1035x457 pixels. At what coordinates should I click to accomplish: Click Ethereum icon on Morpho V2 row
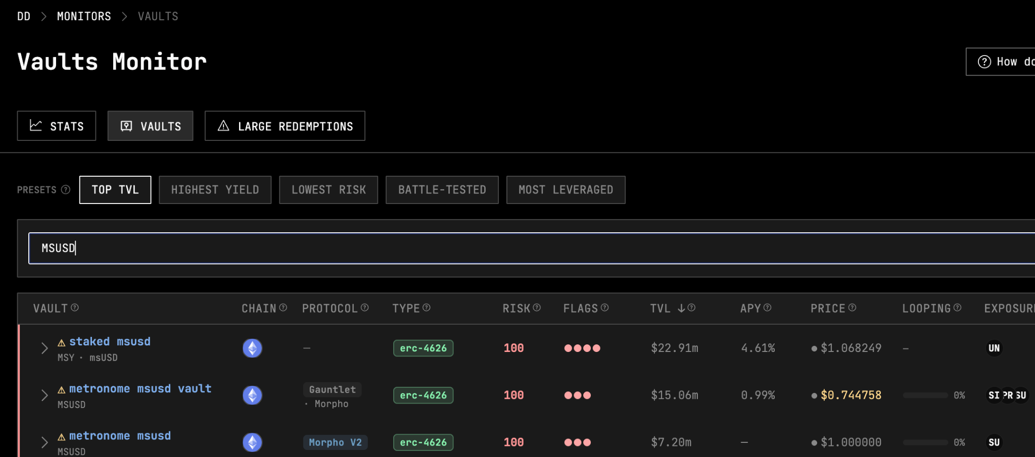pos(252,442)
